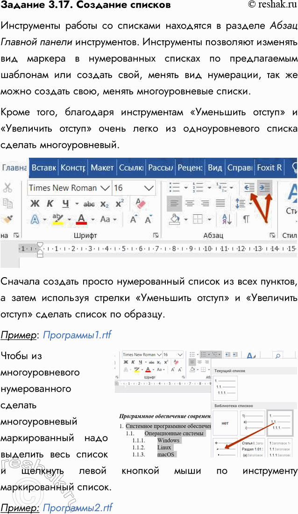Click Decrease Indent in the upper ribbon

coord(249,188)
